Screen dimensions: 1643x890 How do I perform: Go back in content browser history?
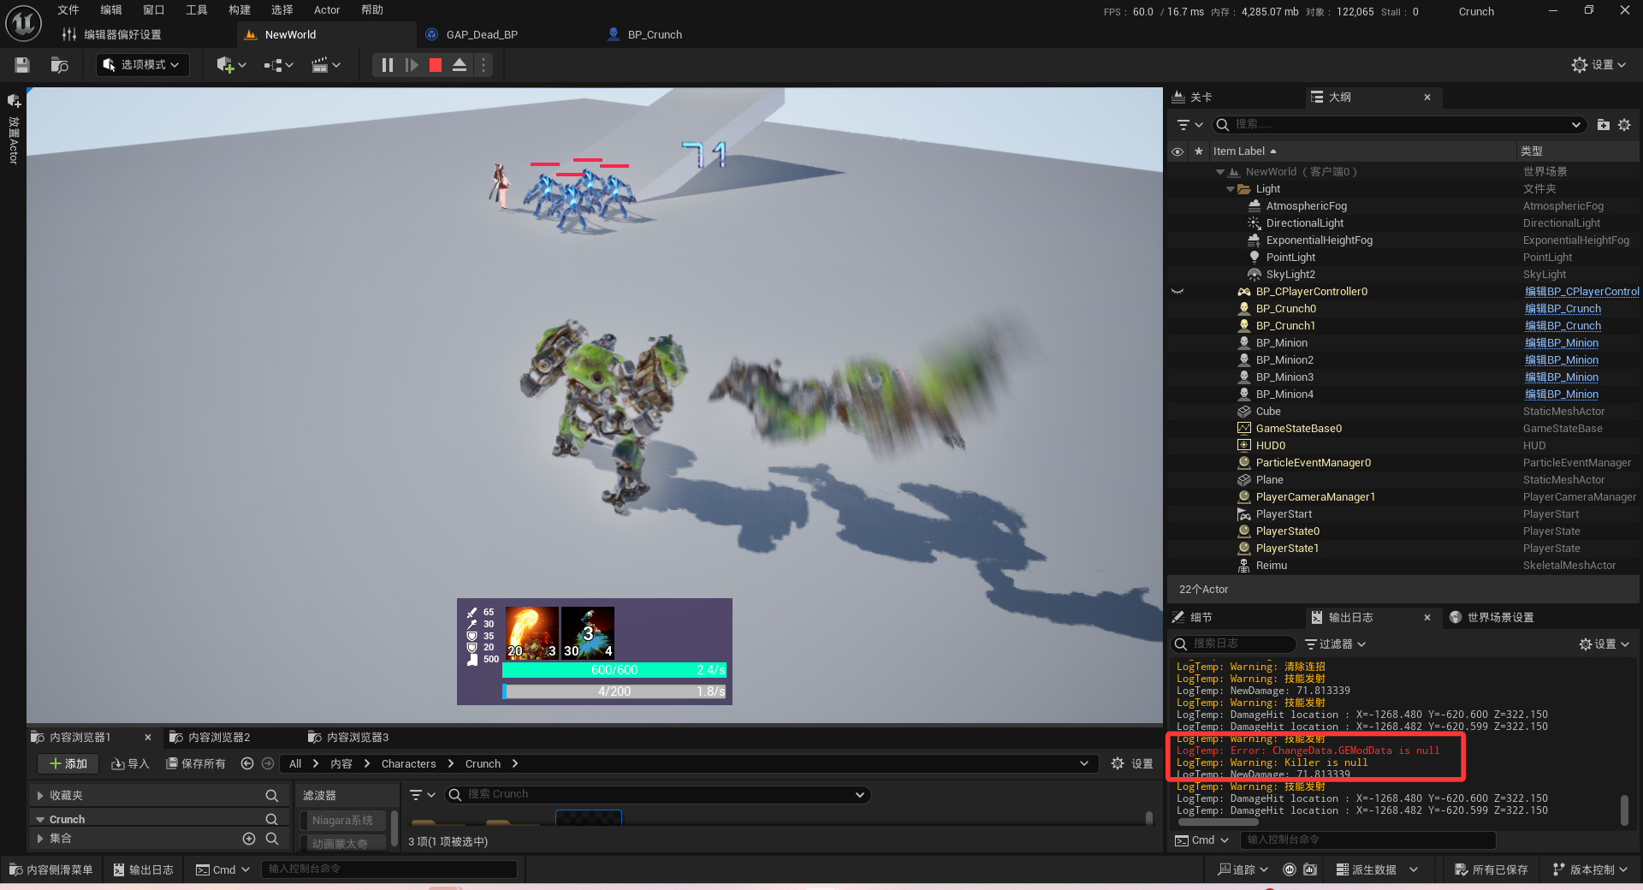point(247,764)
